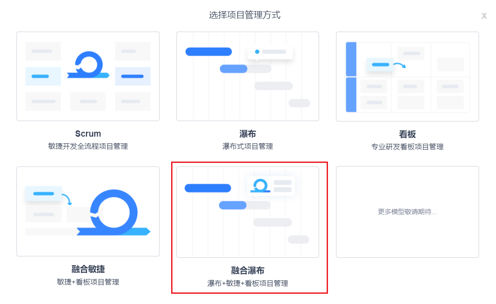Pick the 看板 kanban board thumbnail
This screenshot has width=496, height=304.
pyautogui.click(x=407, y=77)
